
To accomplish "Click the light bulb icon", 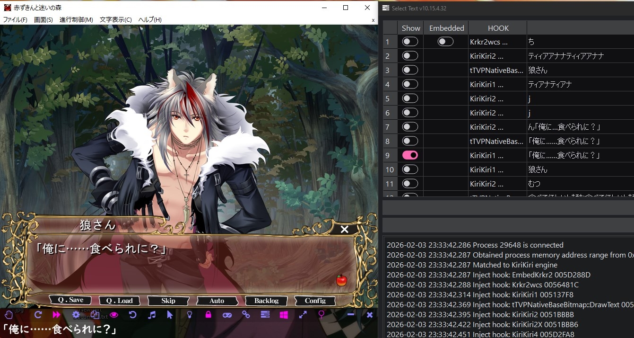I will point(190,314).
